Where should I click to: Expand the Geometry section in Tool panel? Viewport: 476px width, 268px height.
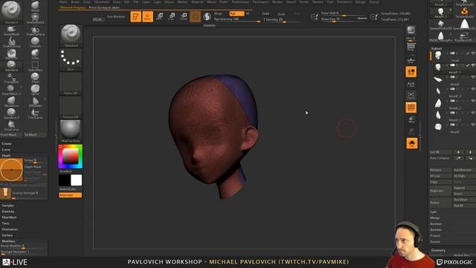(x=438, y=250)
